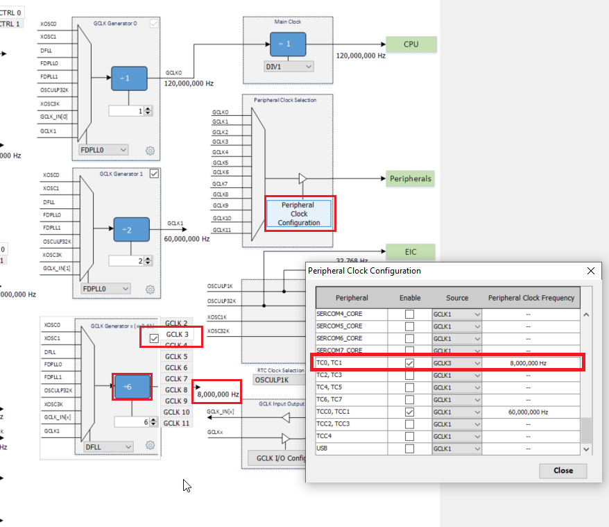Click the Close button in dialog
This screenshot has height=527, width=609.
click(x=563, y=470)
